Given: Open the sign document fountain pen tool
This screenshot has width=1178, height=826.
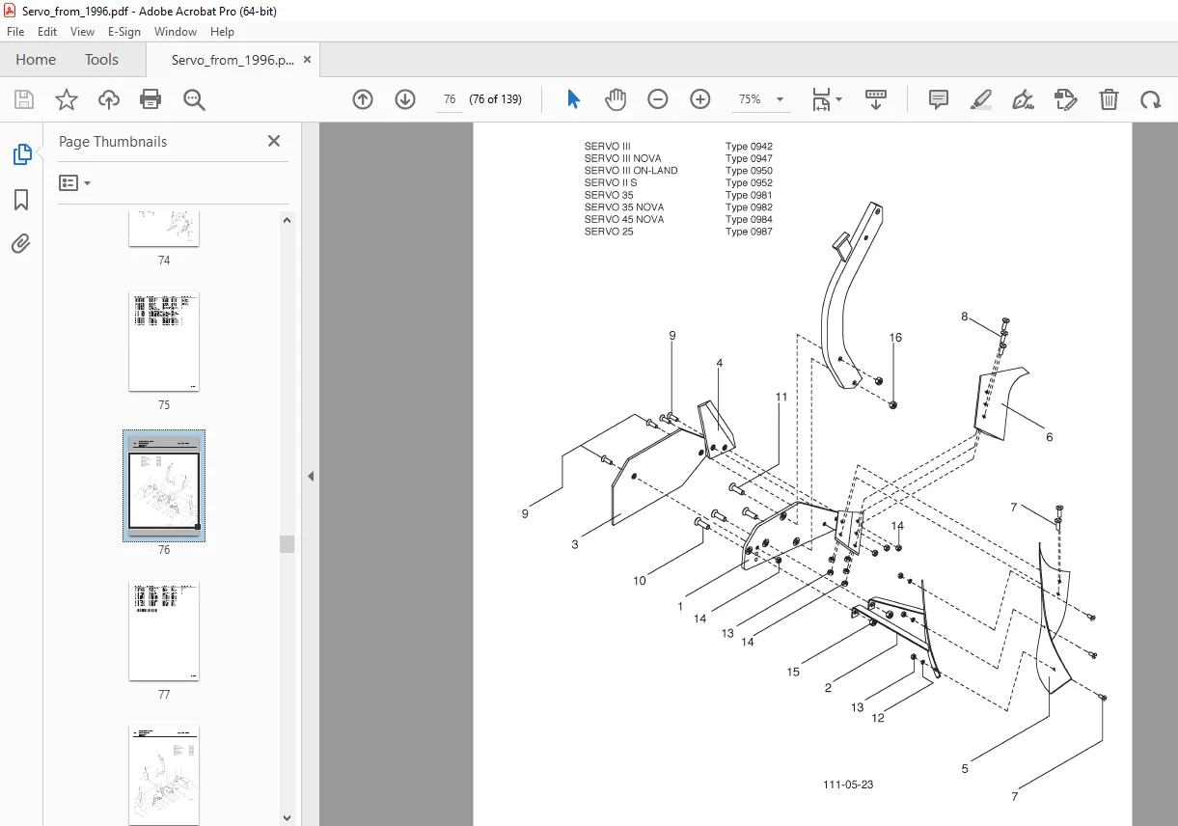Looking at the screenshot, I should [x=1023, y=99].
